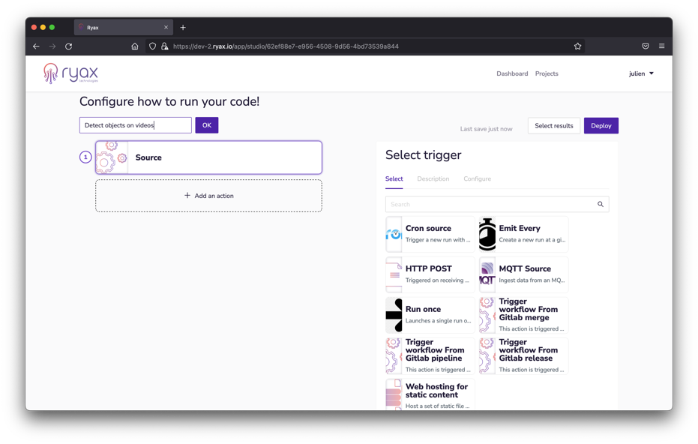Image resolution: width=698 pixels, height=444 pixels.
Task: Open the browser hamburger menu
Action: [x=661, y=46]
